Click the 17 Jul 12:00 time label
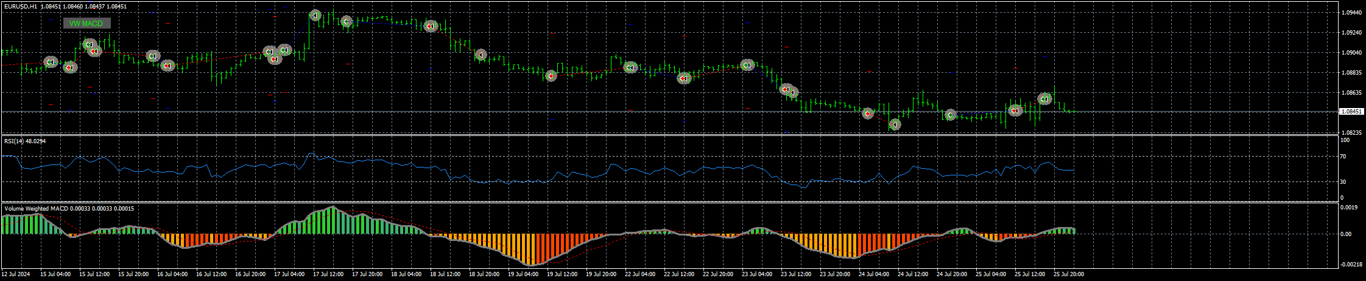This screenshot has width=1366, height=281. point(328,274)
